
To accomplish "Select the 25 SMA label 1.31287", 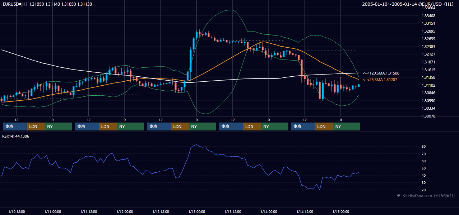I will coord(380,80).
